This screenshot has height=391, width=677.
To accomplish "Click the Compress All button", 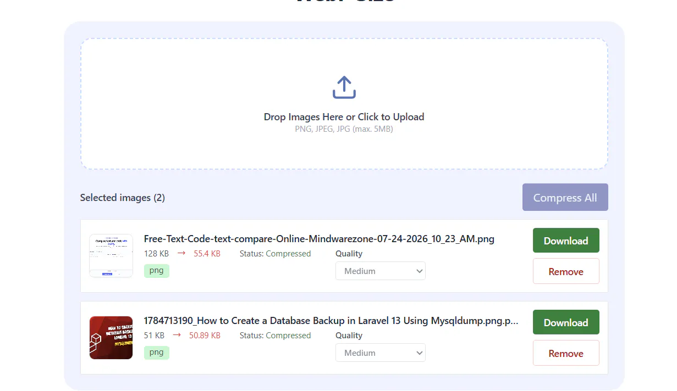I will tap(565, 198).
